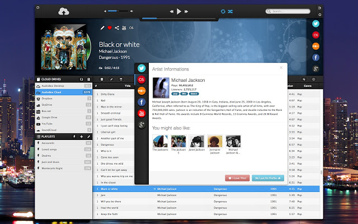Screen dimensions: 358x224
Task: Click the Last.fm icon beside the heart row
Action: tap(131, 28)
